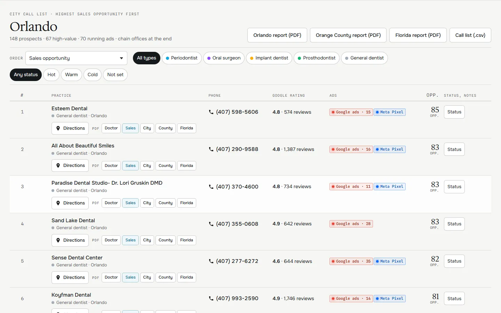501x313 pixels.
Task: Show prospects with status Not set
Action: tap(115, 75)
